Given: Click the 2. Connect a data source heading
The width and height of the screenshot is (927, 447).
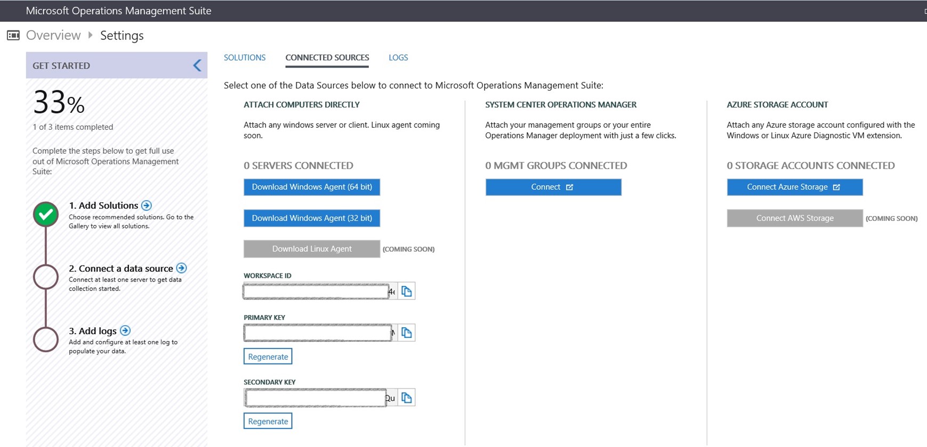Looking at the screenshot, I should pos(121,268).
